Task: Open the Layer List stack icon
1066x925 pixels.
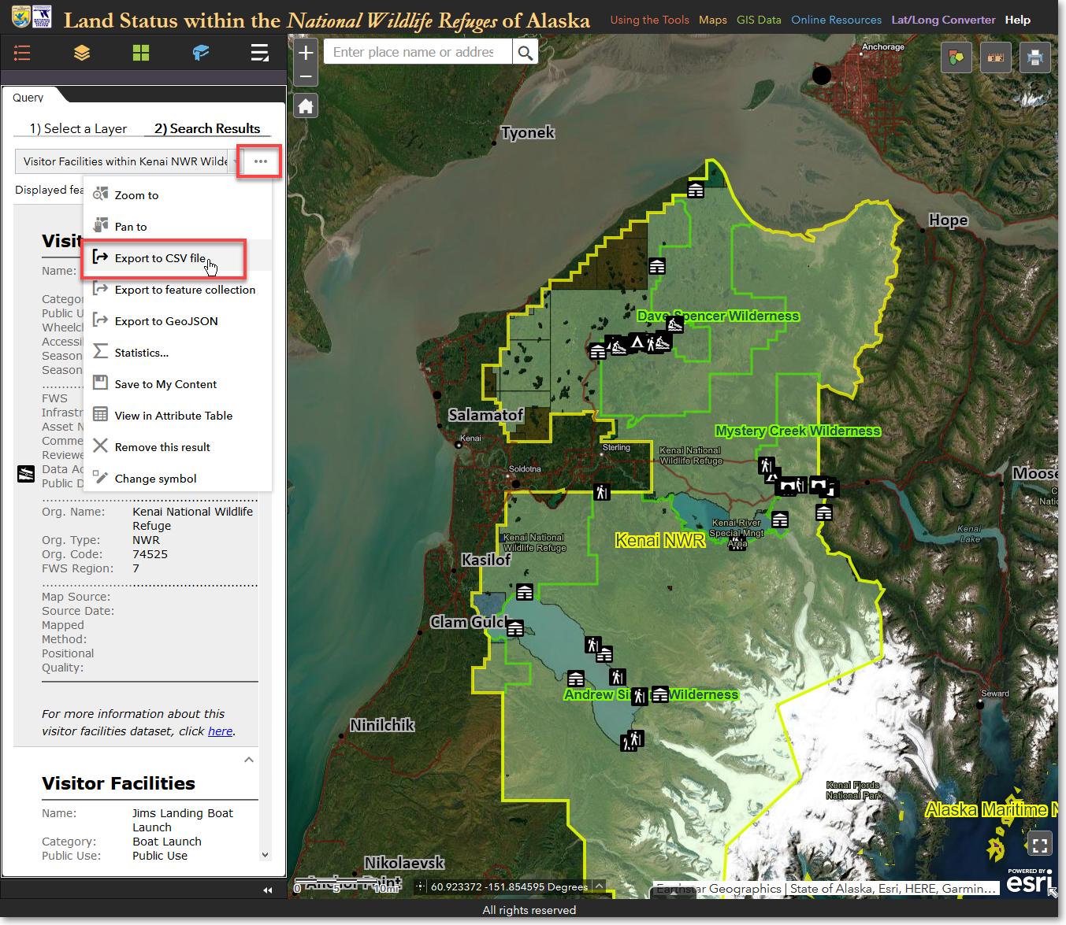Action: (x=82, y=53)
